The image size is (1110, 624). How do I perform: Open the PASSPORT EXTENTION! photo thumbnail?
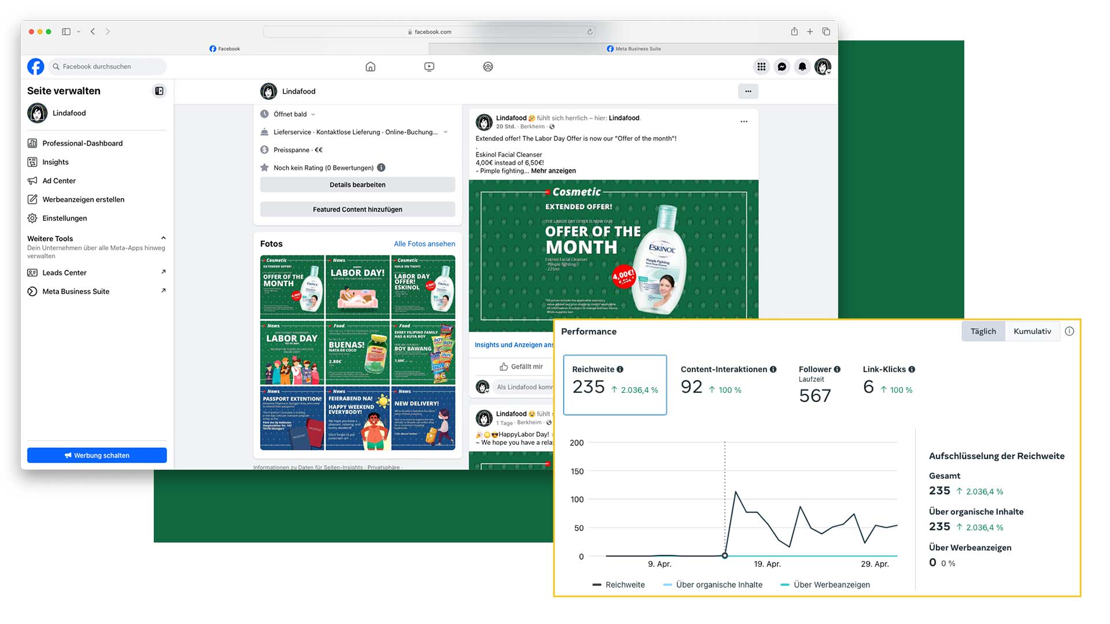point(292,418)
